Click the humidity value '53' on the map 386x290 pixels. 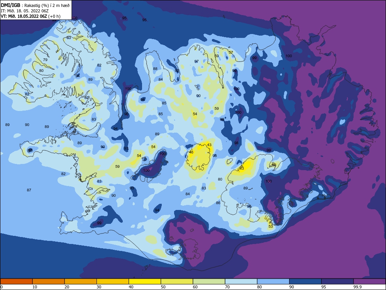coord(271,226)
